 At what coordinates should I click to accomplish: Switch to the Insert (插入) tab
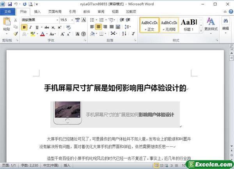click(37, 12)
